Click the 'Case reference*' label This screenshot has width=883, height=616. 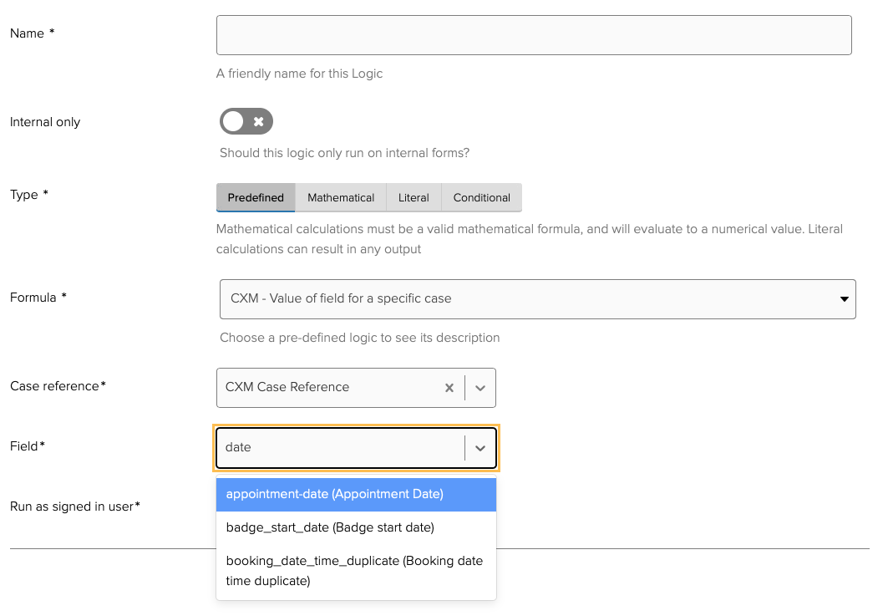click(x=58, y=386)
